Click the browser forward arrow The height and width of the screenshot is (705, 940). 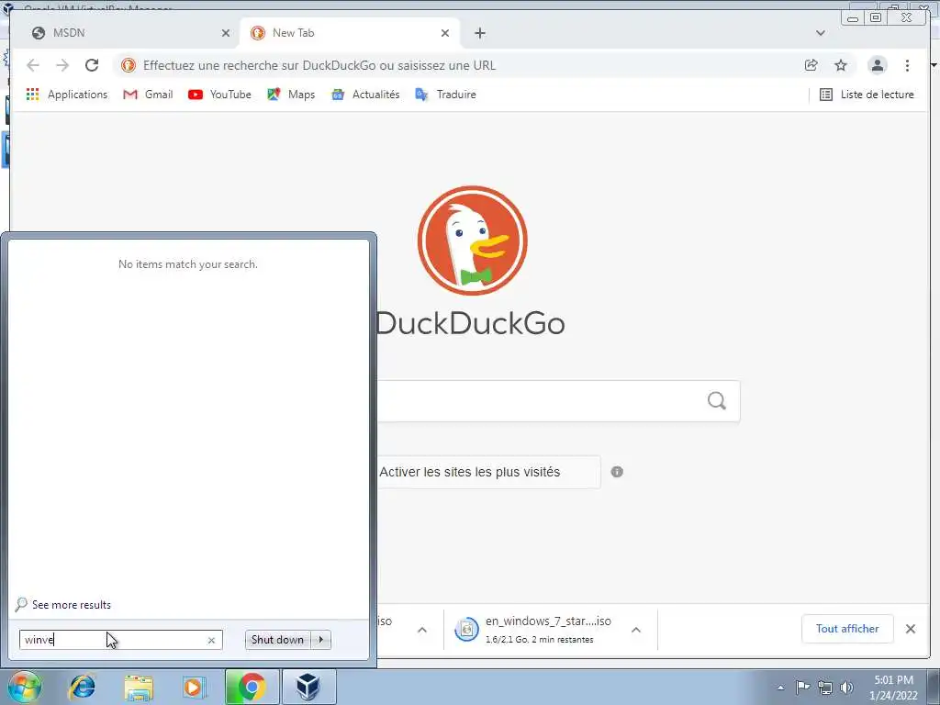[62, 65]
